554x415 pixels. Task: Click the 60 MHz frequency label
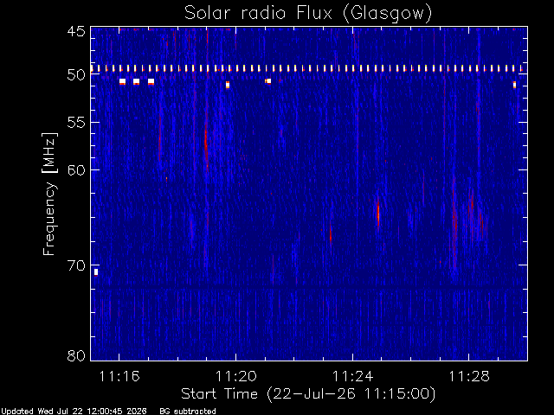pyautogui.click(x=76, y=170)
